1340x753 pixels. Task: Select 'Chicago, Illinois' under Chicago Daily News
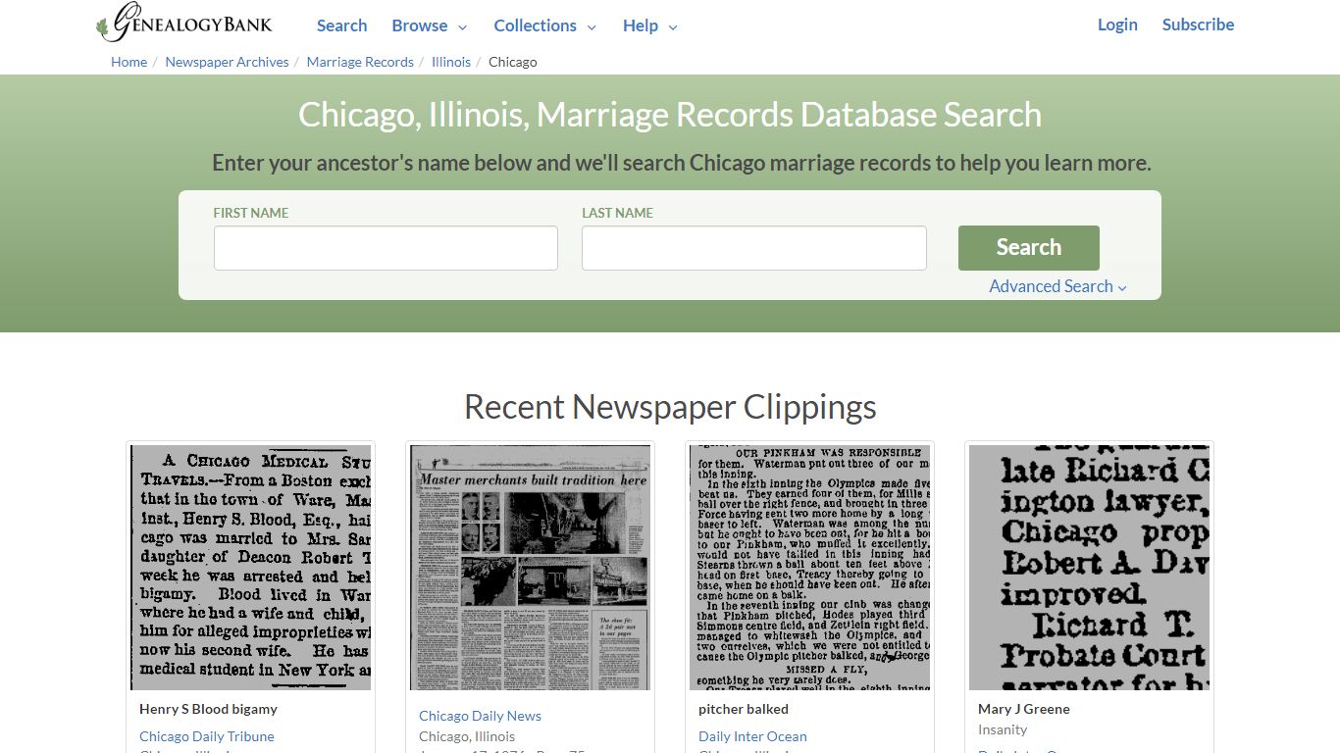click(467, 736)
